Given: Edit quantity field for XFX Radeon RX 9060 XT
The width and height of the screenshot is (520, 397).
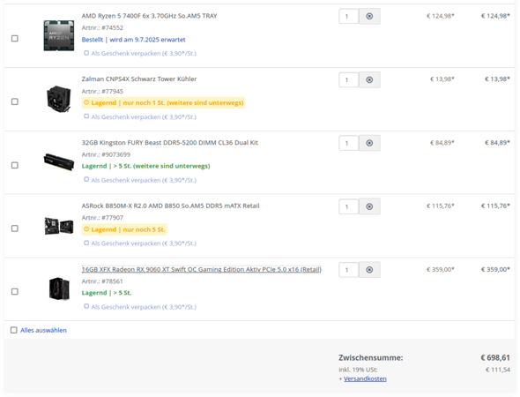Looking at the screenshot, I should click(348, 270).
